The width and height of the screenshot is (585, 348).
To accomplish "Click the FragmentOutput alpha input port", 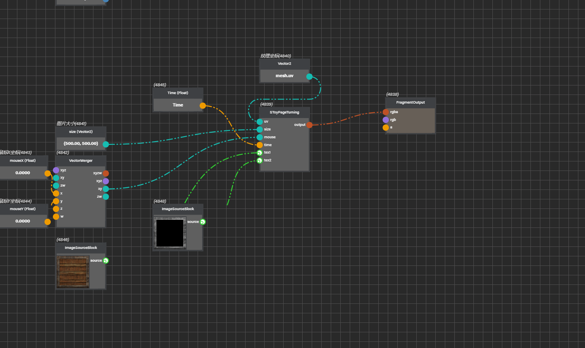I will (386, 128).
